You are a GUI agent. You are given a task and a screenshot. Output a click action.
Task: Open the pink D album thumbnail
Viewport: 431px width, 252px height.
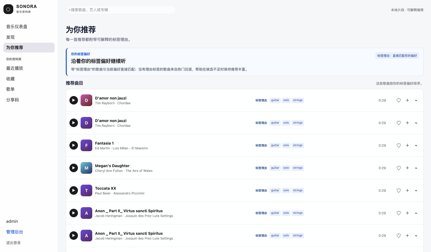tap(86, 100)
